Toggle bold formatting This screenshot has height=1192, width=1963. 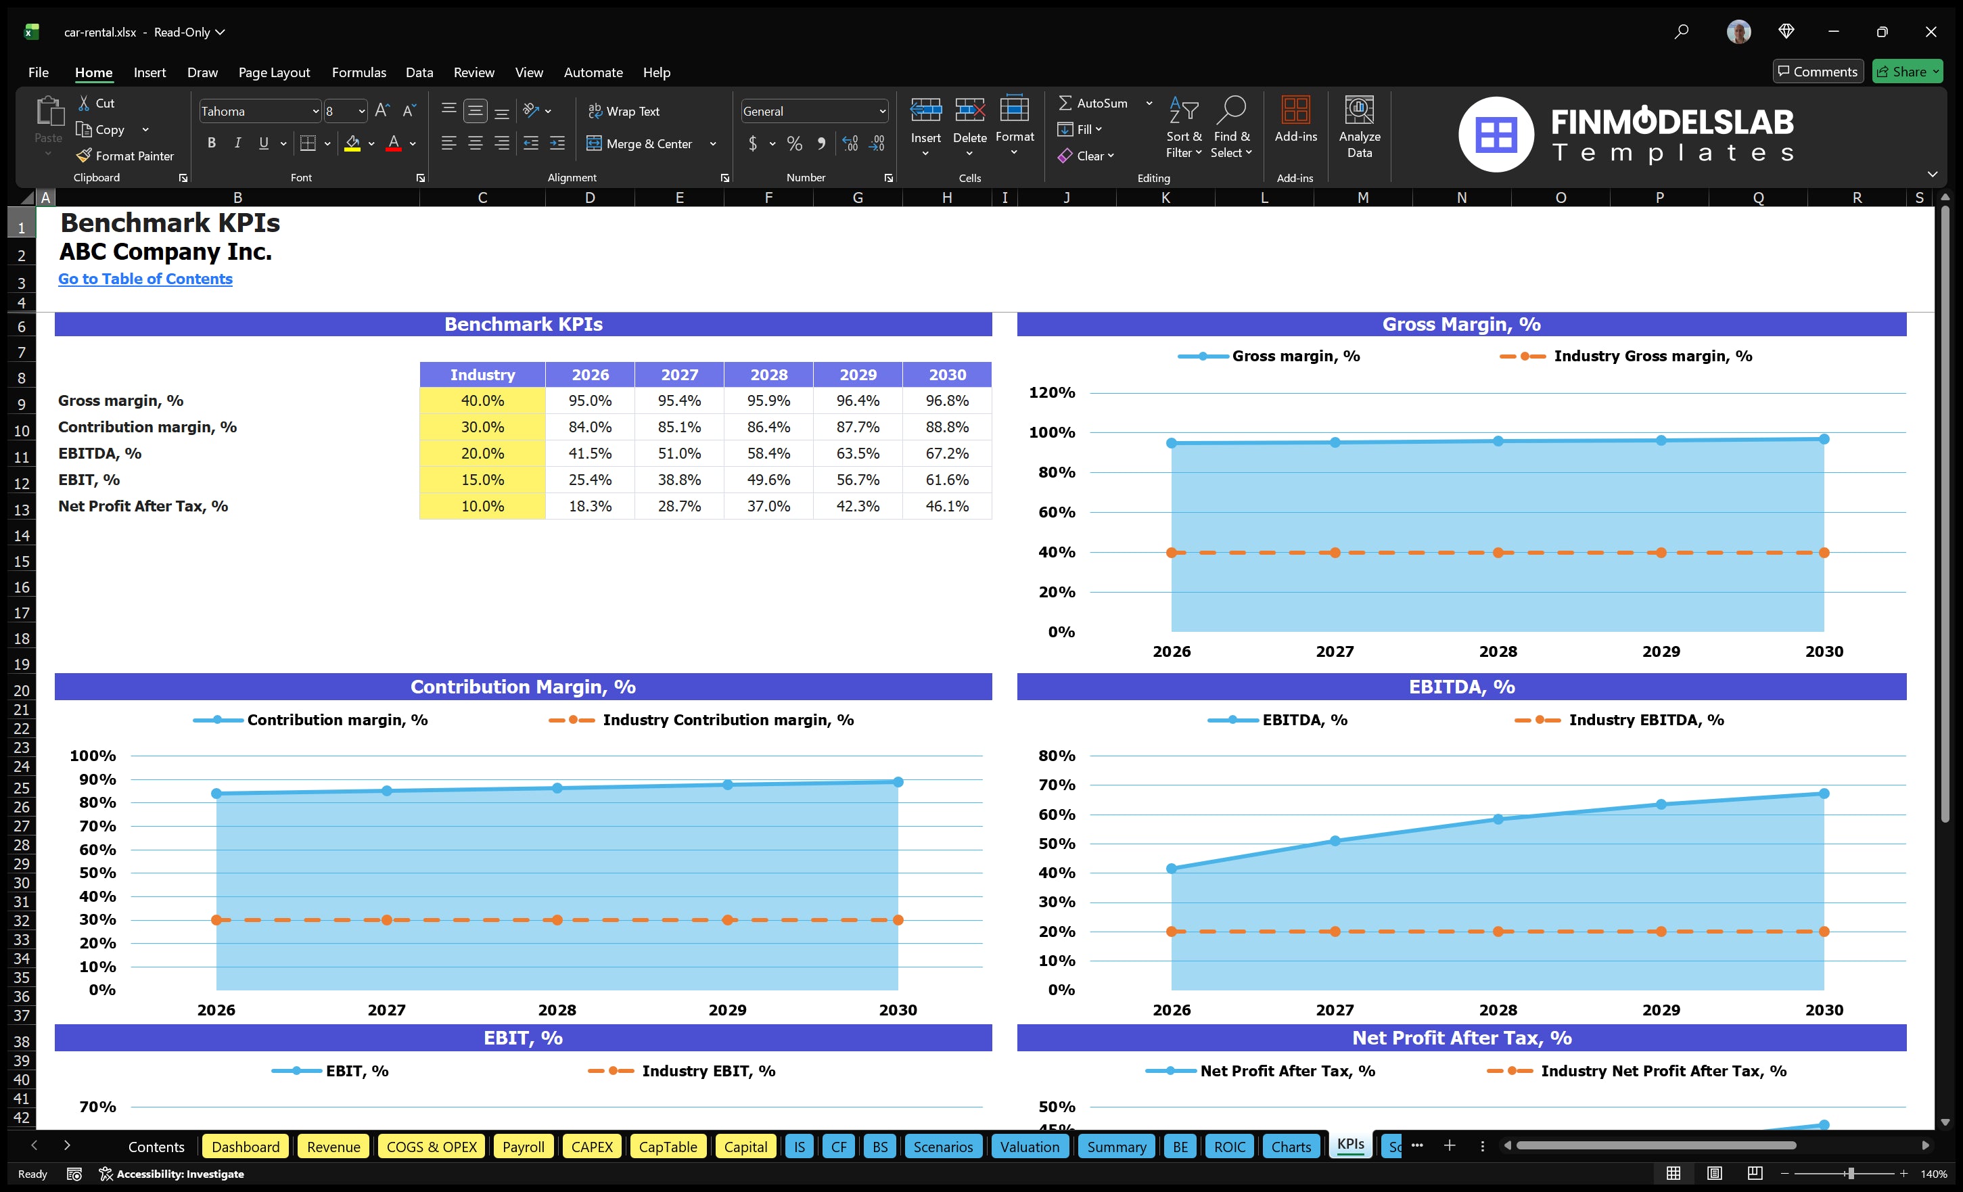coord(211,143)
